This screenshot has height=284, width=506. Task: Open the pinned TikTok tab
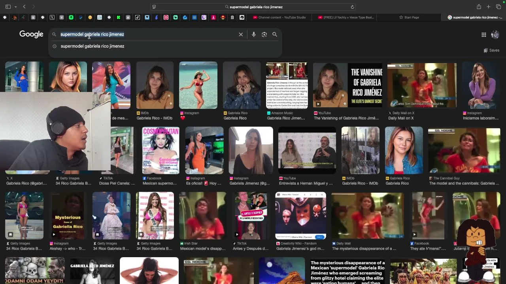pyautogui.click(x=138, y=17)
